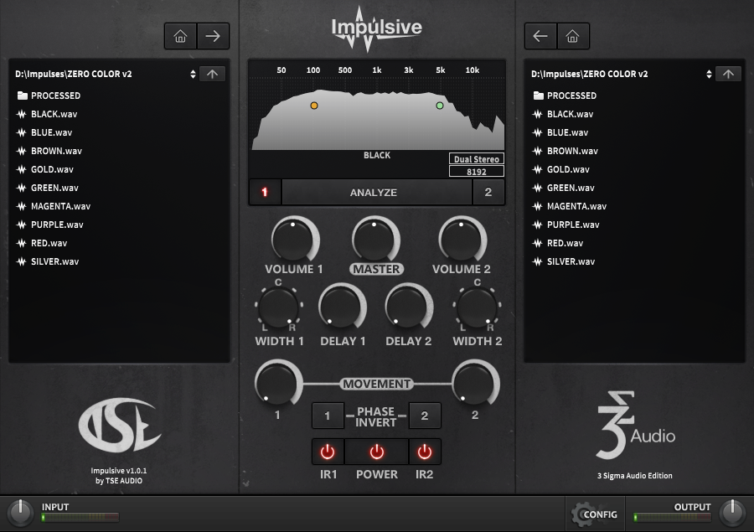Toggle the IR2 power switch
The height and width of the screenshot is (532, 754).
pos(425,452)
